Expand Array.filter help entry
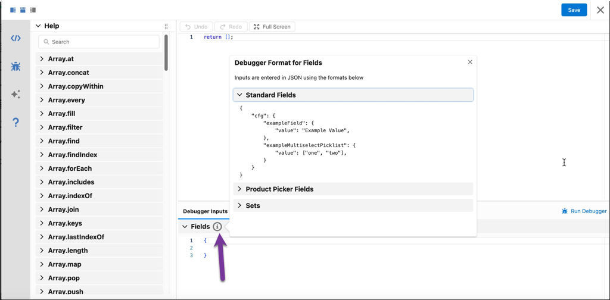 [99, 127]
